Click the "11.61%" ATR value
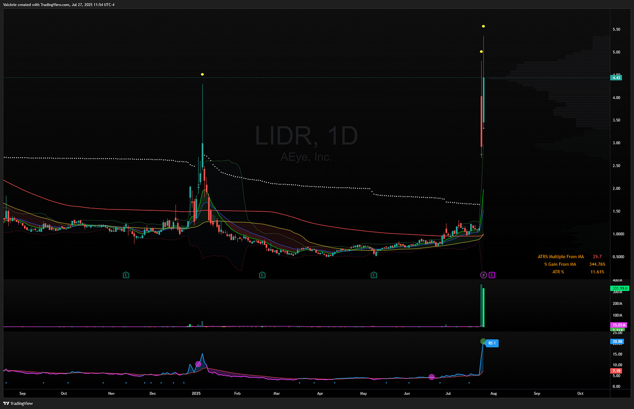This screenshot has width=634, height=409. pyautogui.click(x=597, y=272)
